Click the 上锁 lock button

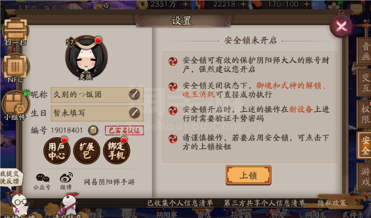tap(248, 175)
